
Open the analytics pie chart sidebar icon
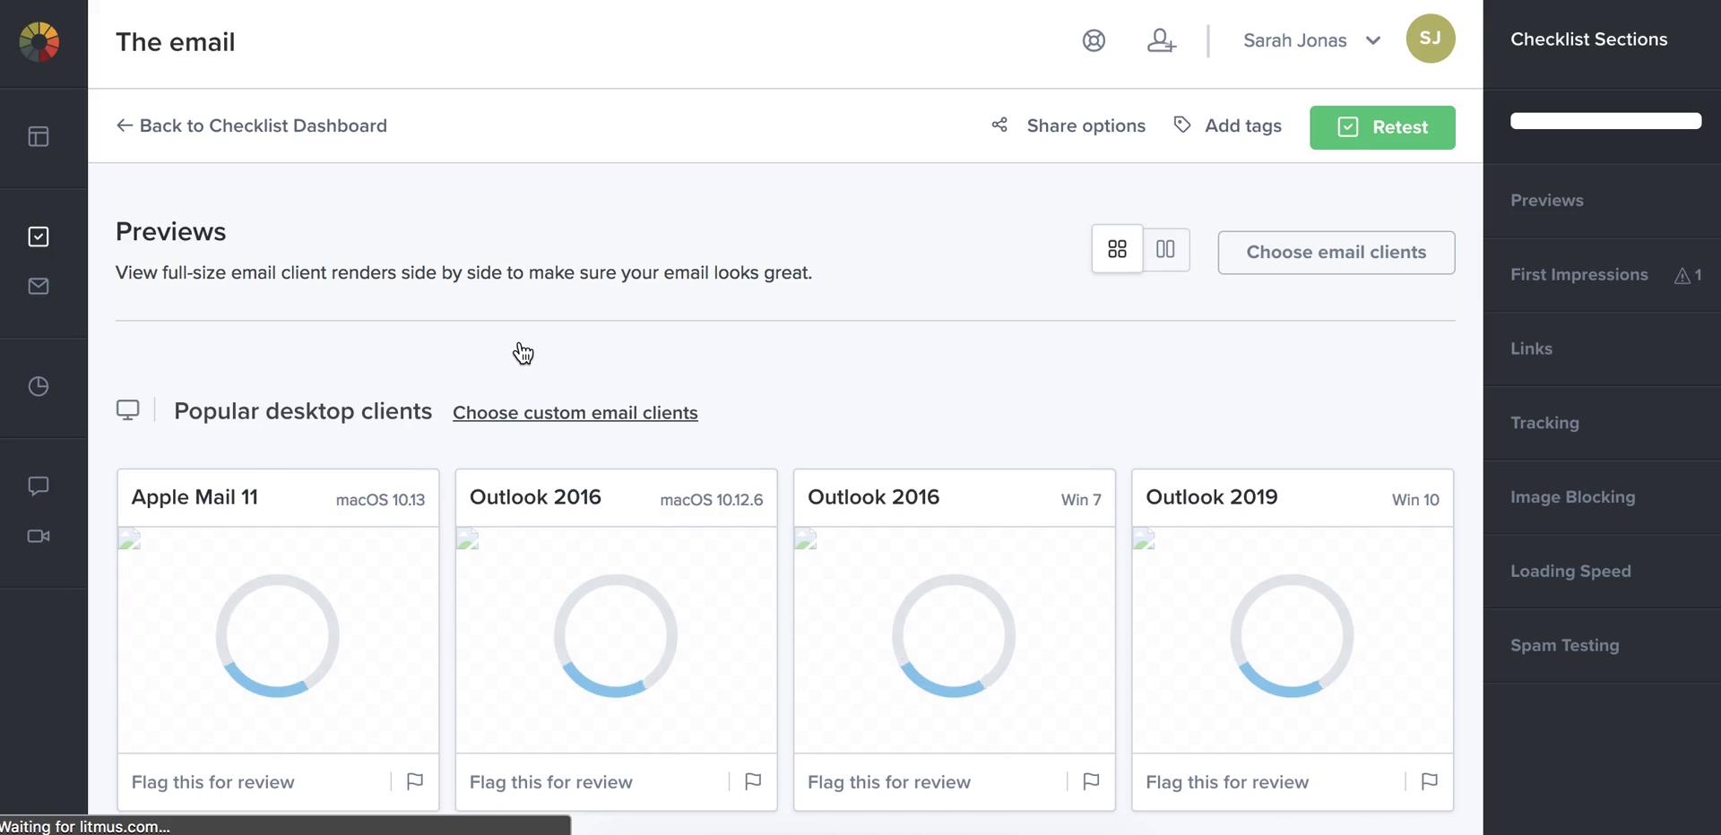click(39, 386)
